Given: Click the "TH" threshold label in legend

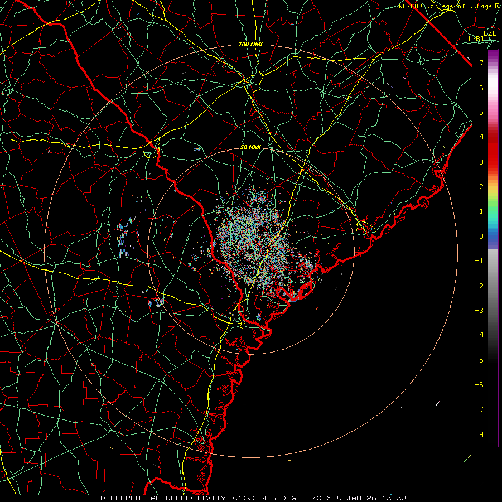Looking at the screenshot, I should (479, 434).
